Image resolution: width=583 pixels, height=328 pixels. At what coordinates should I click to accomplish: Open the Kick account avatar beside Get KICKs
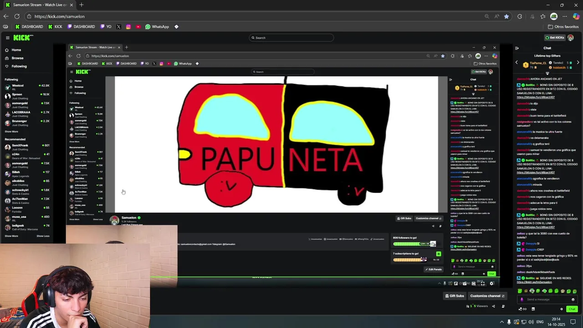point(571,38)
